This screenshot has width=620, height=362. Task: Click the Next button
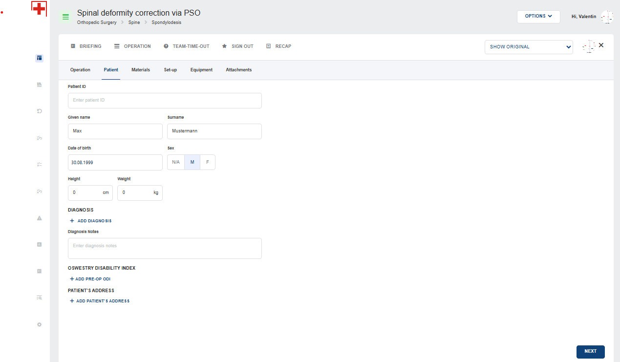(591, 351)
